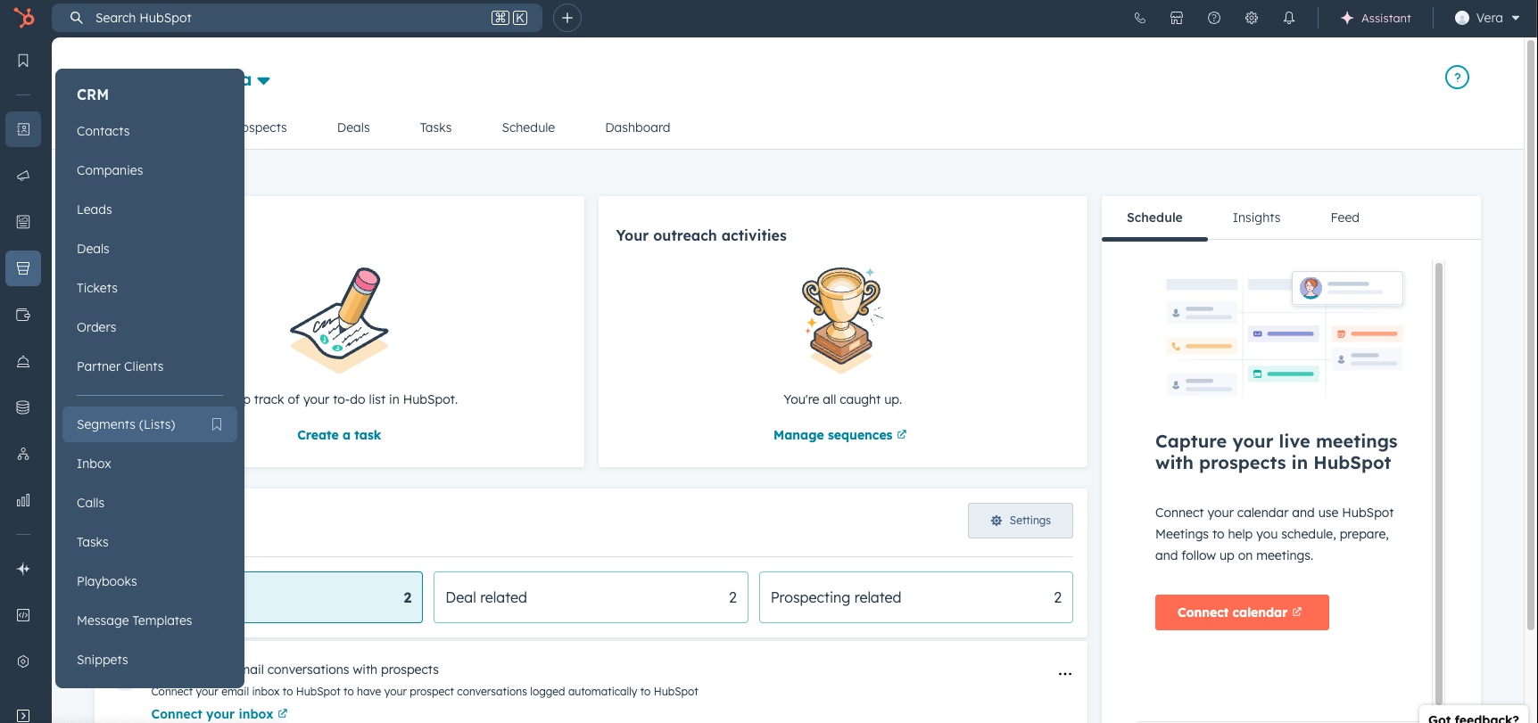Image resolution: width=1538 pixels, height=723 pixels.
Task: Open the Notifications bell icon
Action: click(1289, 18)
